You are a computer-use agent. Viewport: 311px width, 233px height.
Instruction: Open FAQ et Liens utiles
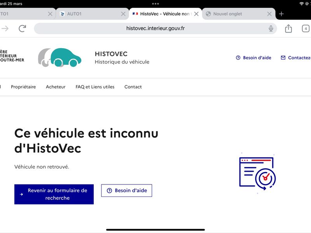95,87
